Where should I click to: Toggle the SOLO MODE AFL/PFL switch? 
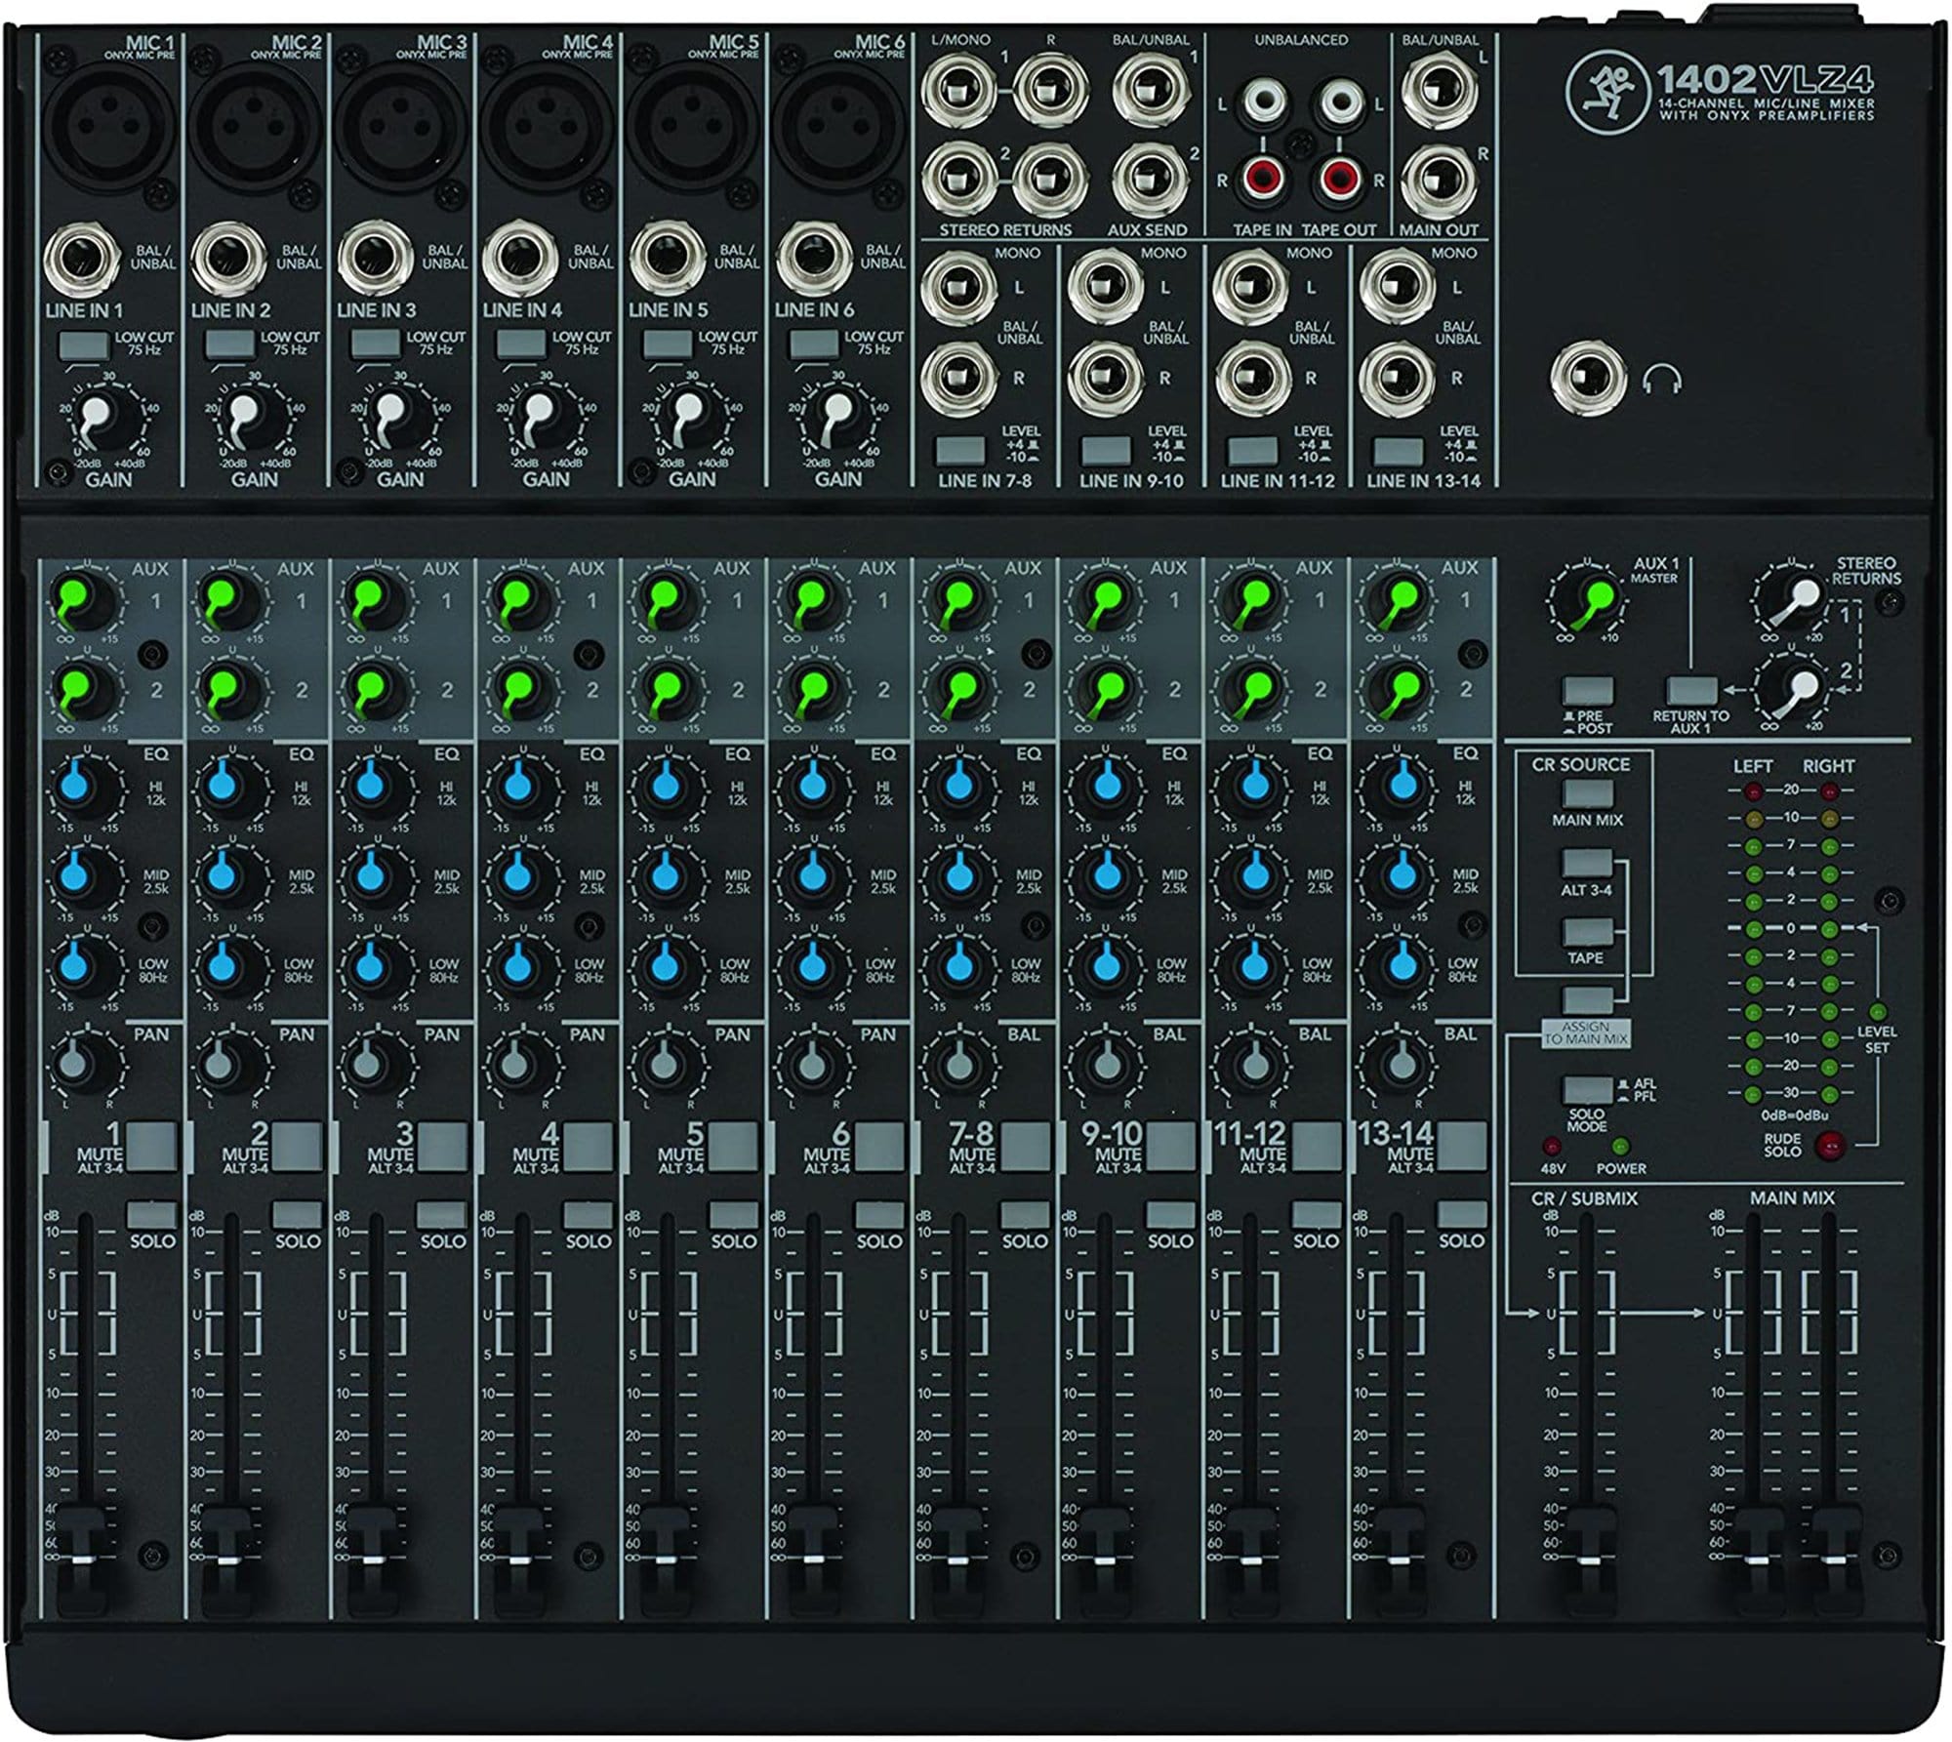1587,1089
